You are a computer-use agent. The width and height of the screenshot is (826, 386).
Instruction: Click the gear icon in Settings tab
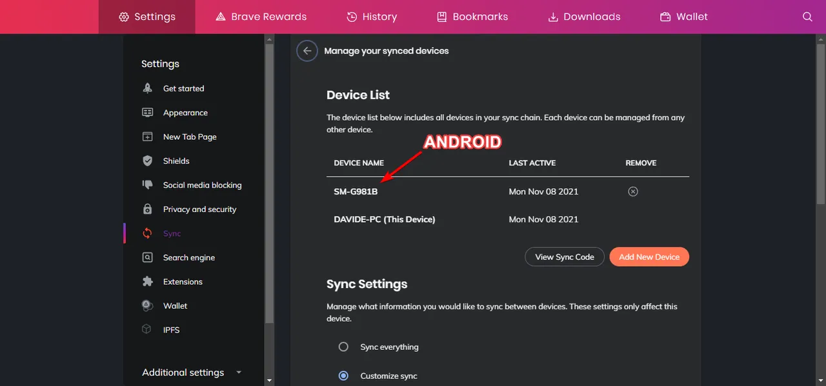[124, 17]
